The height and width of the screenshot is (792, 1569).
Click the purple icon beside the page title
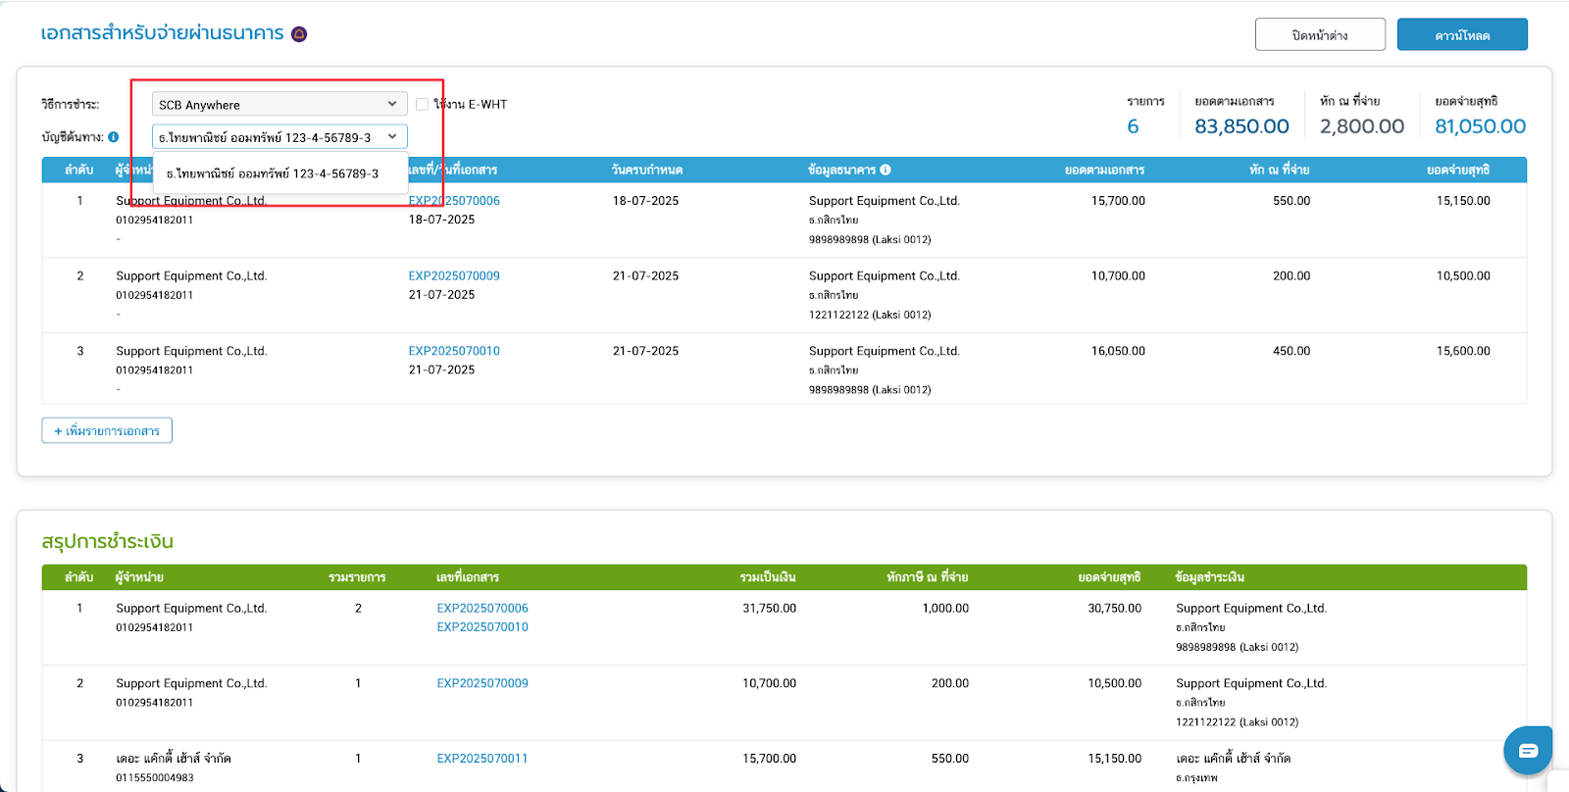tap(299, 34)
